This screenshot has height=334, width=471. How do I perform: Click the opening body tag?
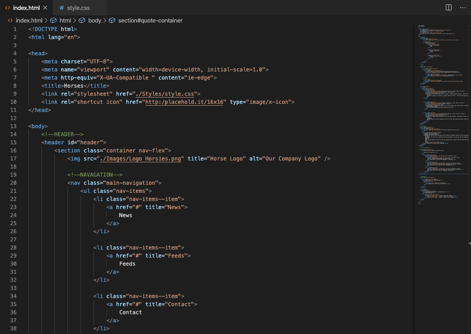coord(38,126)
